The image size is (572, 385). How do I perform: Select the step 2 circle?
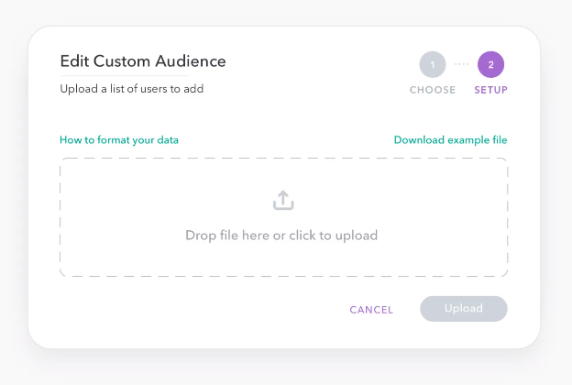point(491,64)
